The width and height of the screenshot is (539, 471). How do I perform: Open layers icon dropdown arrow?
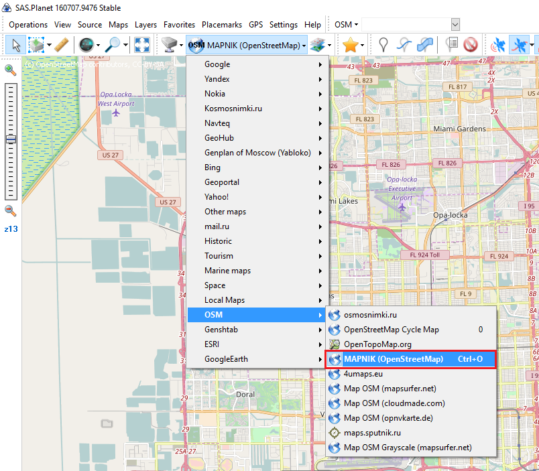(x=329, y=45)
